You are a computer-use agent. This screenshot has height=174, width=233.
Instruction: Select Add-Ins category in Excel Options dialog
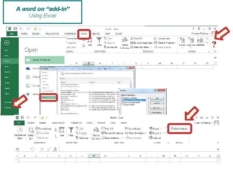click(x=49, y=98)
